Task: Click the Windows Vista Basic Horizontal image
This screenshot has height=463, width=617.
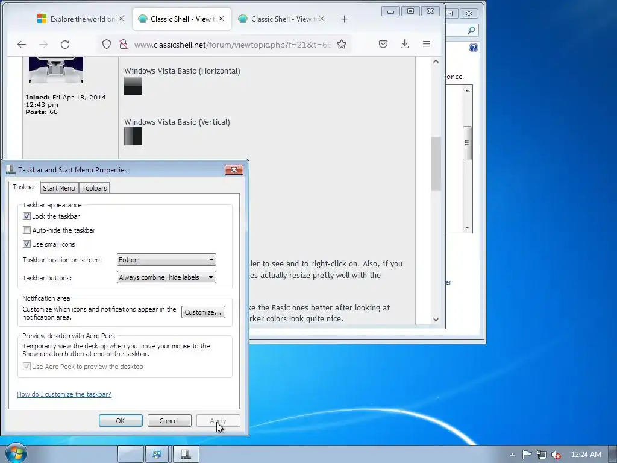Action: (x=133, y=86)
